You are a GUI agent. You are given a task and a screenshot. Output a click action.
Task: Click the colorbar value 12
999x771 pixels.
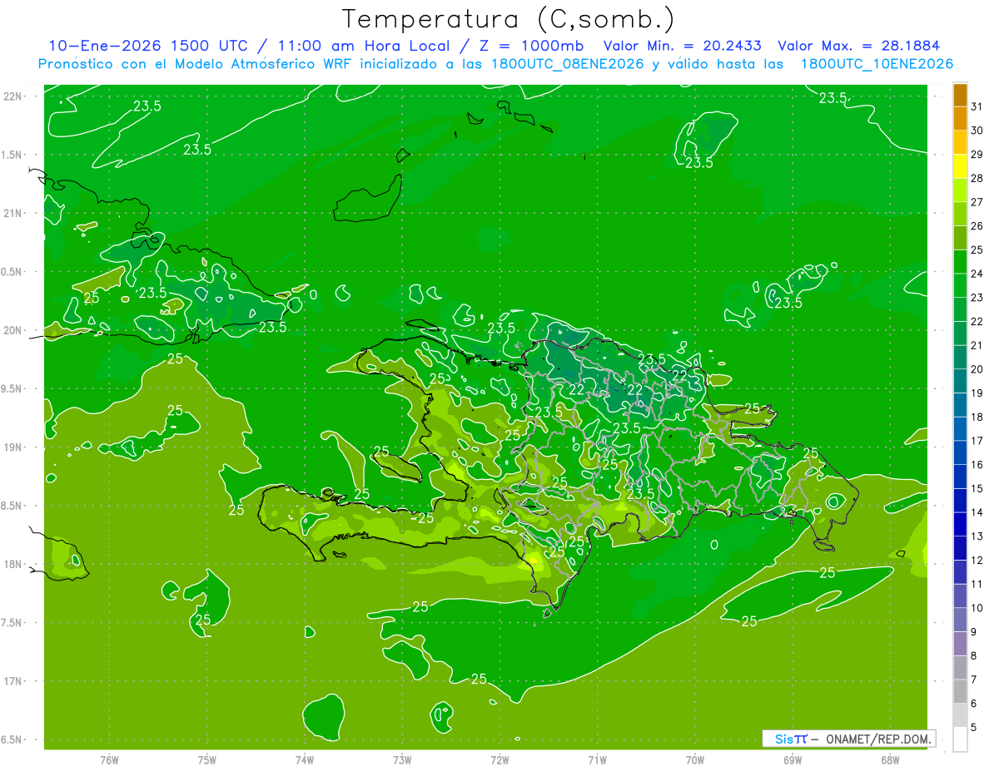(977, 561)
